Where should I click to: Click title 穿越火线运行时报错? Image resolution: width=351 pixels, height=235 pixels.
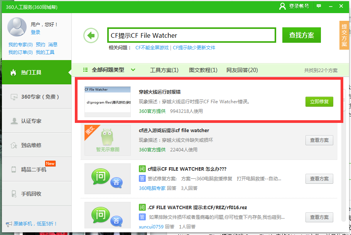pos(160,92)
